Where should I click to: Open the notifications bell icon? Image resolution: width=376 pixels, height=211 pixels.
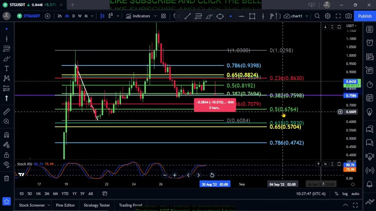pyautogui.click(x=370, y=184)
